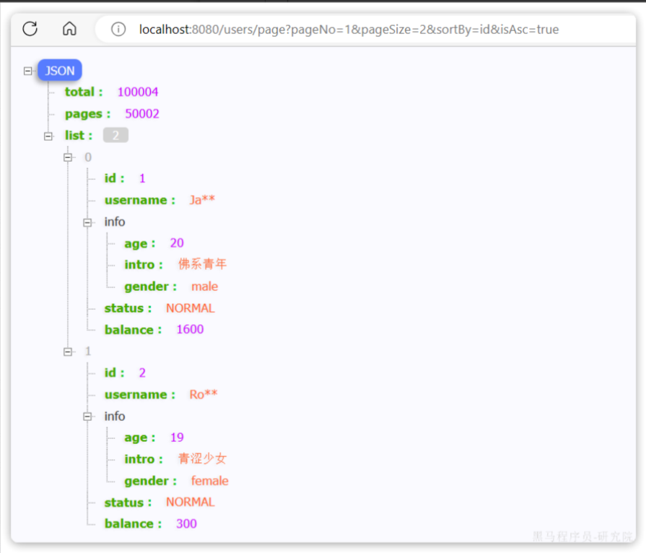Collapse the list array node
This screenshot has width=646, height=553.
pyautogui.click(x=48, y=136)
